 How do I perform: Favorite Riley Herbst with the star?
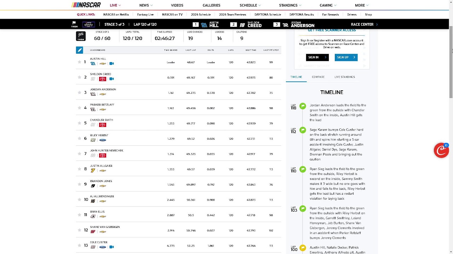(x=79, y=138)
